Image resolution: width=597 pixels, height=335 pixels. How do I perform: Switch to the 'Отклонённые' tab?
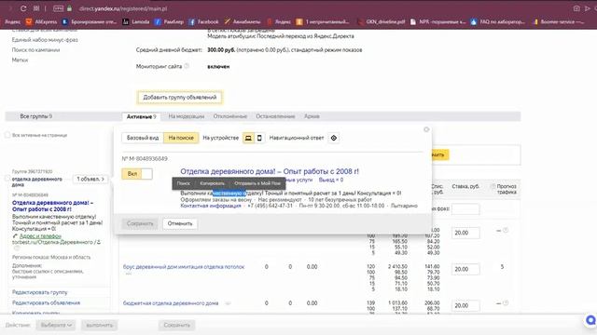click(x=230, y=116)
